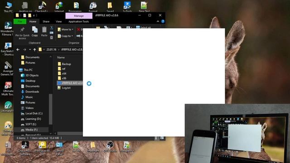This screenshot has height=163, width=290.
Task: Select Downloads in navigation pane
Action: pos(30,91)
